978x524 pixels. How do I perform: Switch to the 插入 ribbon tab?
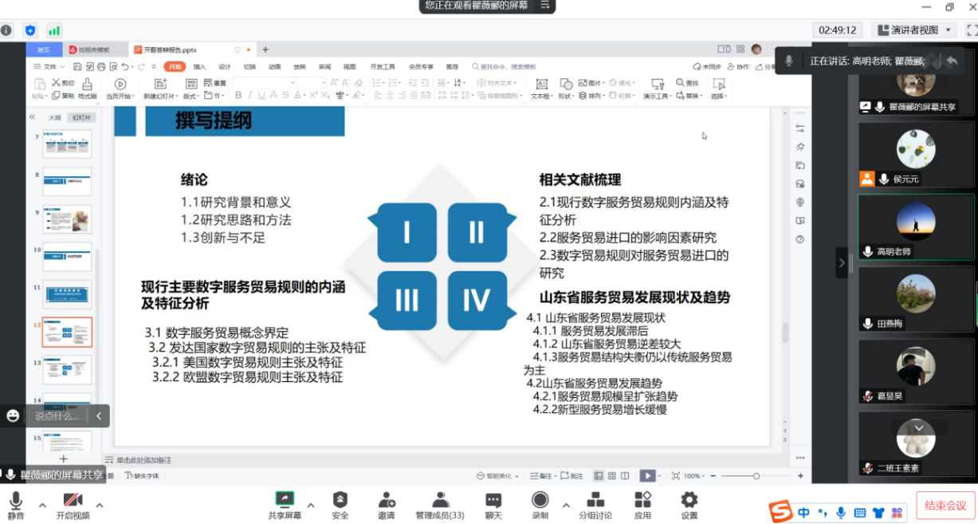point(199,67)
